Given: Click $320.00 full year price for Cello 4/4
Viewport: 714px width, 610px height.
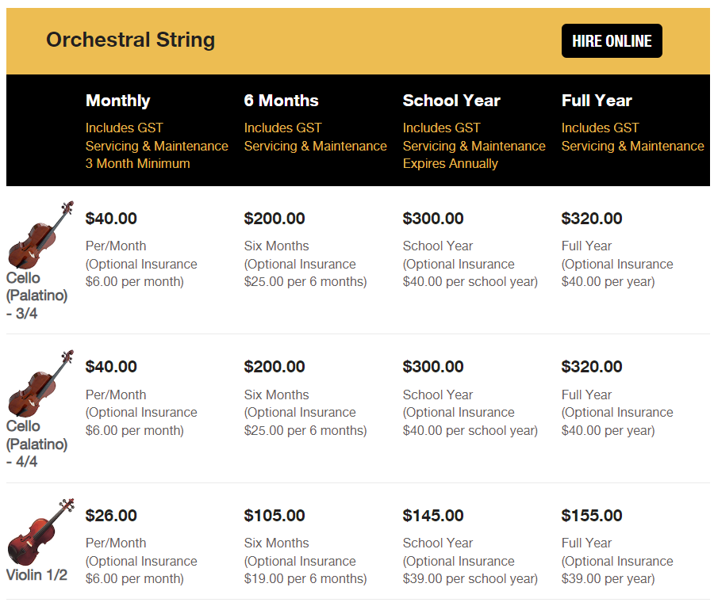Looking at the screenshot, I should (592, 367).
